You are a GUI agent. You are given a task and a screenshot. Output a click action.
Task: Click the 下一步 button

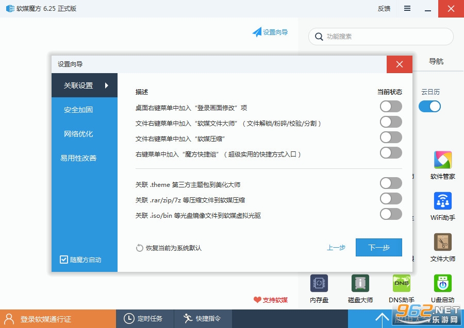(x=379, y=247)
